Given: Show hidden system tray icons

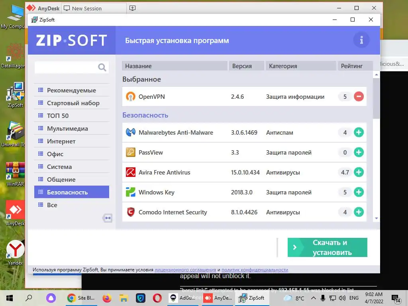Looking at the screenshot, I should tap(313, 298).
